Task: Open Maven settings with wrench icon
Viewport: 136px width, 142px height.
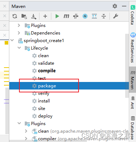Action: click(x=116, y=16)
